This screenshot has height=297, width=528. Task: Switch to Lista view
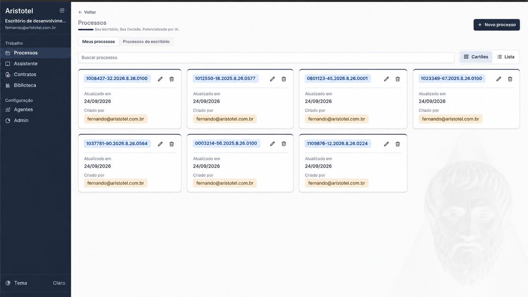(x=506, y=57)
